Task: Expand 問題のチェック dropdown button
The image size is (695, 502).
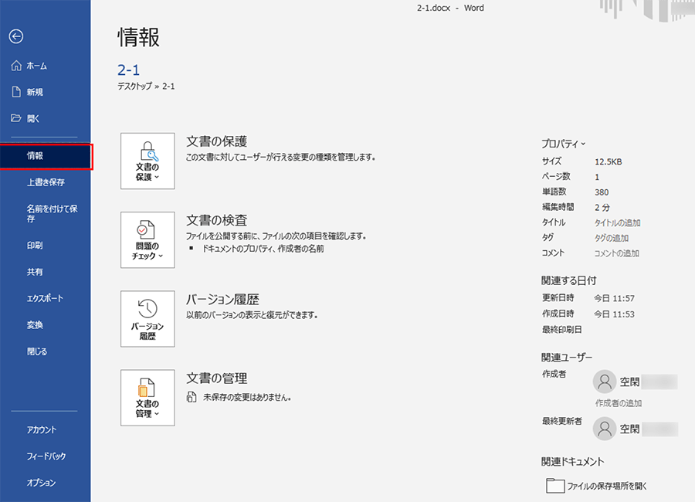Action: [147, 240]
